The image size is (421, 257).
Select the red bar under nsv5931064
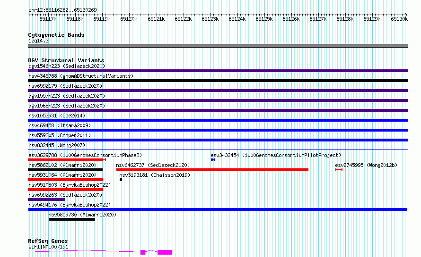click(65, 180)
